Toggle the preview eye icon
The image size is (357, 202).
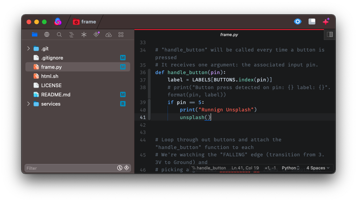pos(298,22)
